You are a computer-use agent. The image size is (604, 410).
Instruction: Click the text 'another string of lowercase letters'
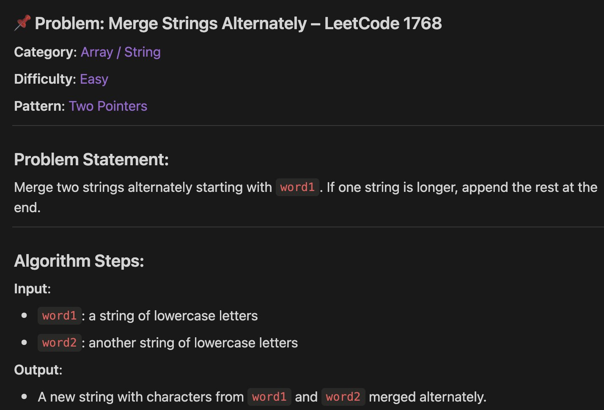click(x=193, y=343)
